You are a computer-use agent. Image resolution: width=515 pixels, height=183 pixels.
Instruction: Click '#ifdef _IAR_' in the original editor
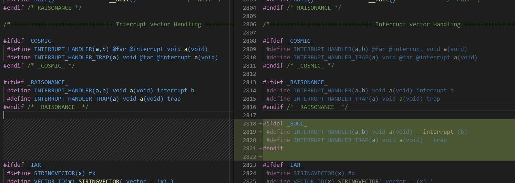[x=24, y=165]
